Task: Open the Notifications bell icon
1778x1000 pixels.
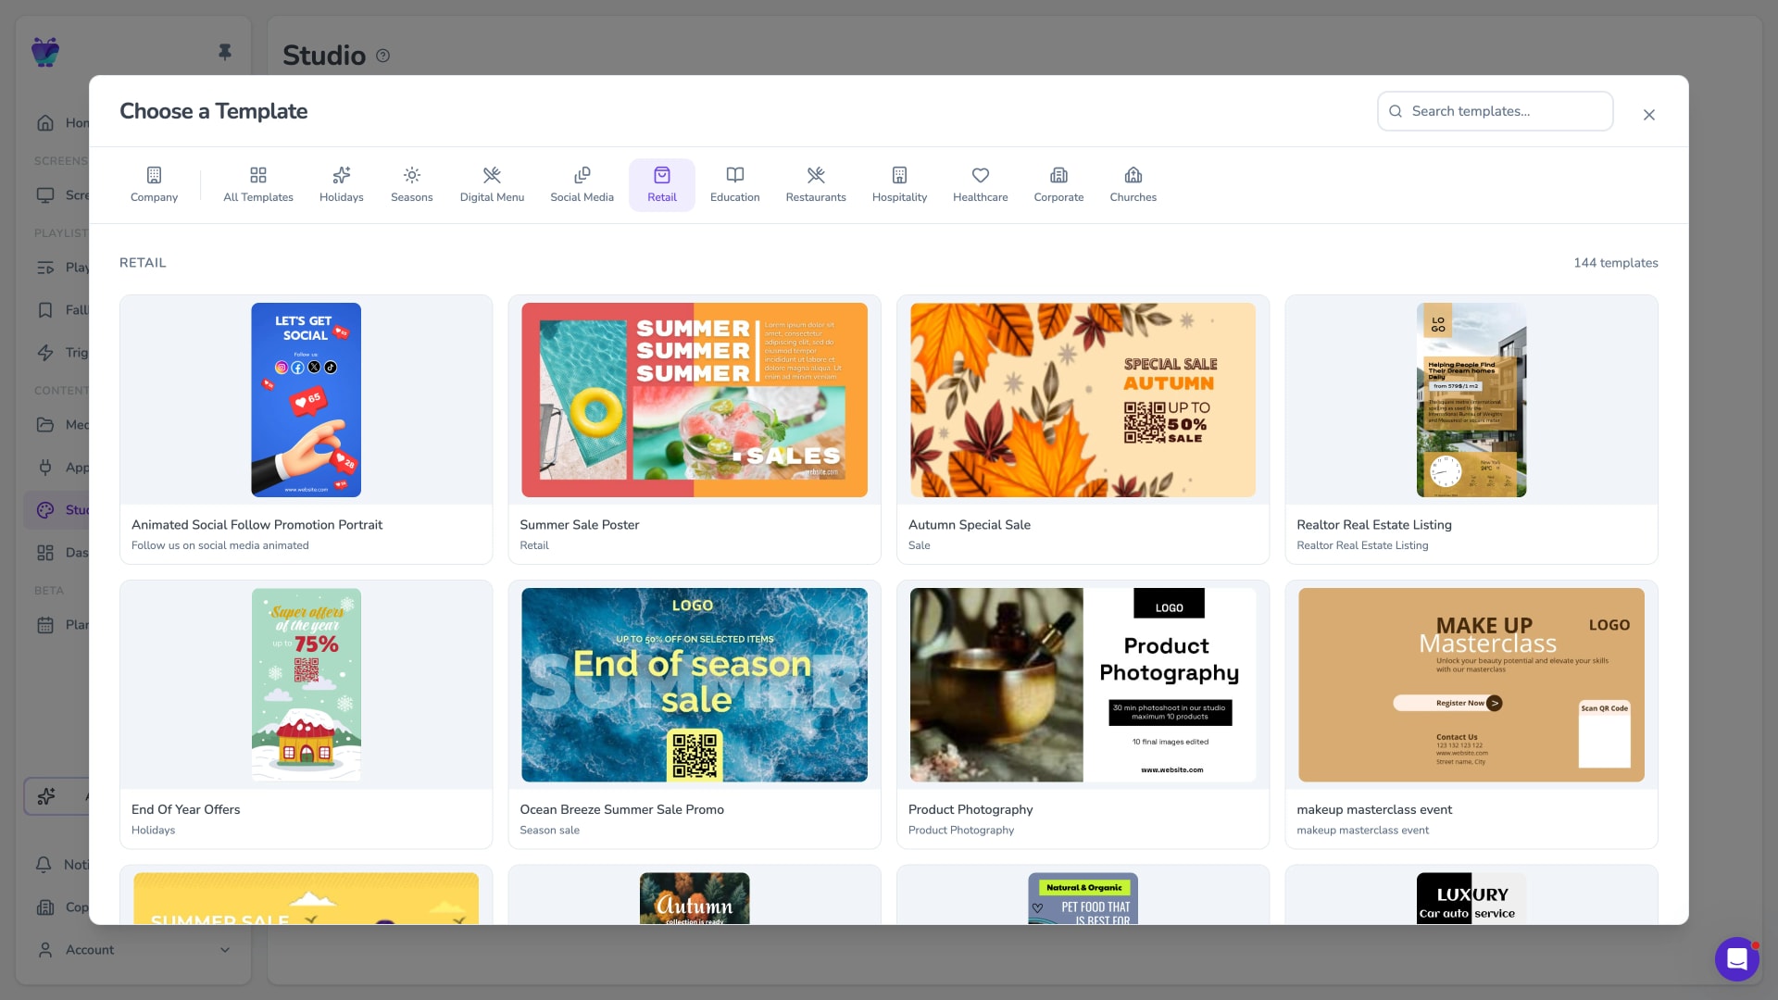Action: pyautogui.click(x=44, y=865)
